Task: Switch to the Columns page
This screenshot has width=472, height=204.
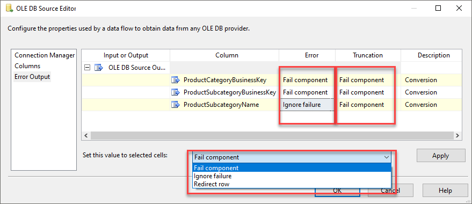Action: click(x=27, y=66)
